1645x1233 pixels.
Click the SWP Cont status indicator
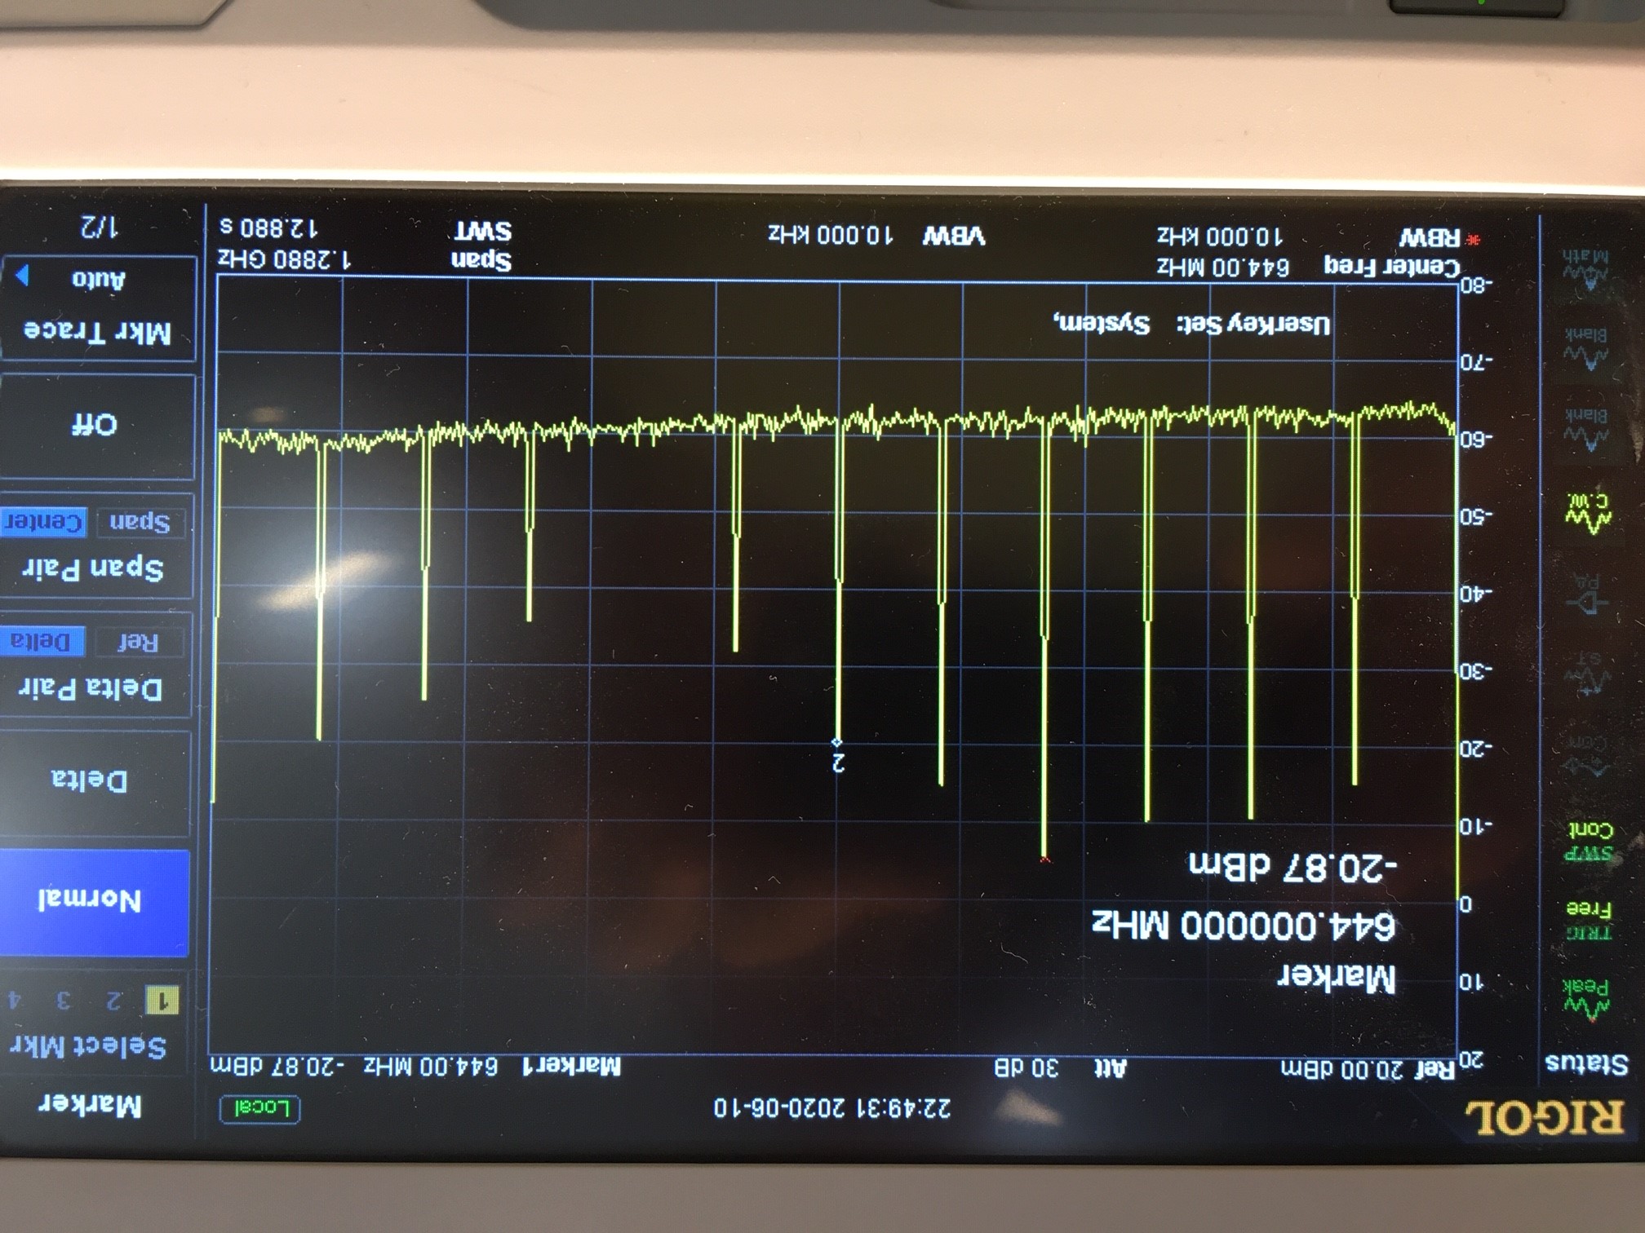pyautogui.click(x=1588, y=842)
